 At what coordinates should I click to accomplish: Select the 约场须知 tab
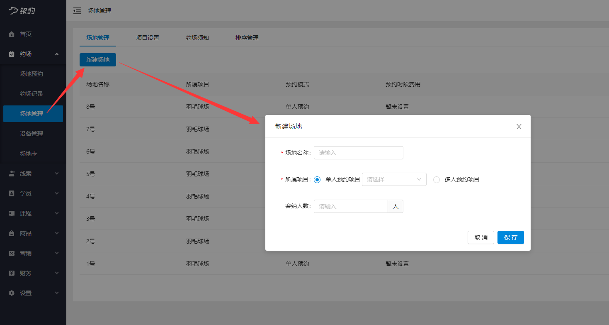point(197,37)
